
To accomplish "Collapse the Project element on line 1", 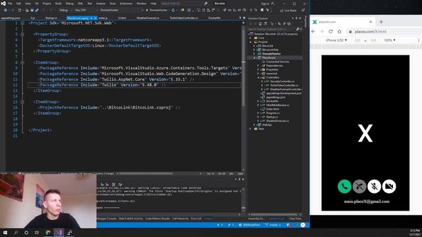I will pyautogui.click(x=22, y=23).
